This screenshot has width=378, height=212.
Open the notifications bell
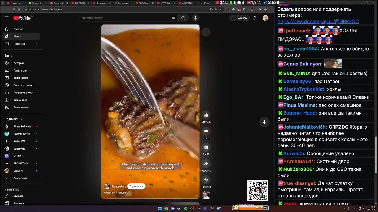pyautogui.click(x=255, y=18)
